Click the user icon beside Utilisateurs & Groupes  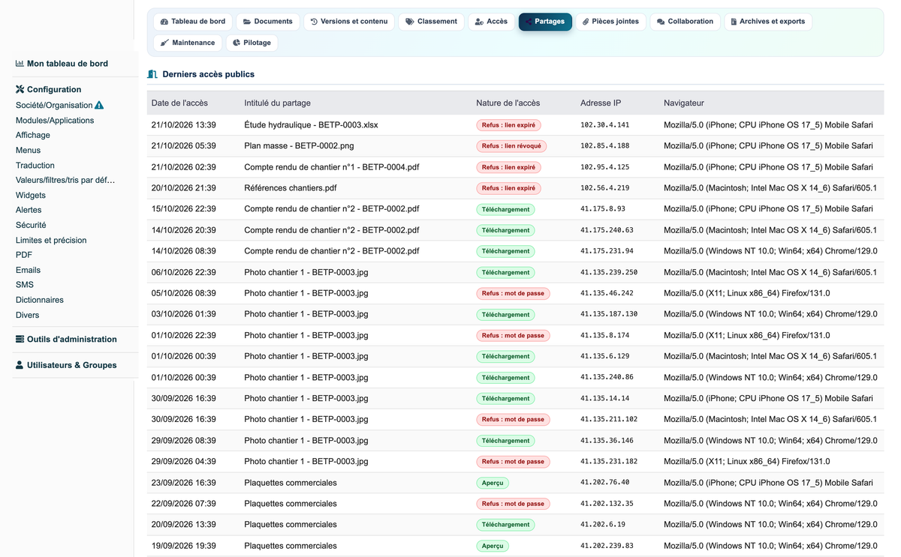(x=20, y=365)
